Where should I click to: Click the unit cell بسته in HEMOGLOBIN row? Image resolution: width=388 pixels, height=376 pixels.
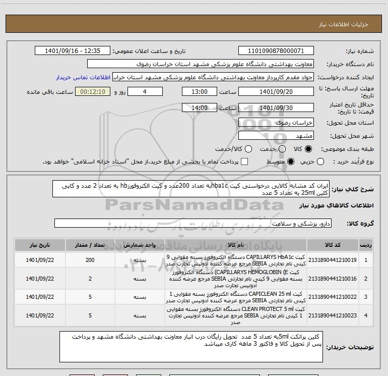point(140,279)
